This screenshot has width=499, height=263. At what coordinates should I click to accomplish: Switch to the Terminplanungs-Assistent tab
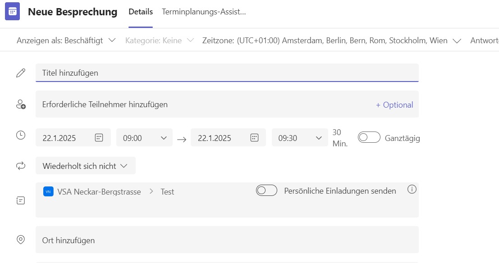204,12
